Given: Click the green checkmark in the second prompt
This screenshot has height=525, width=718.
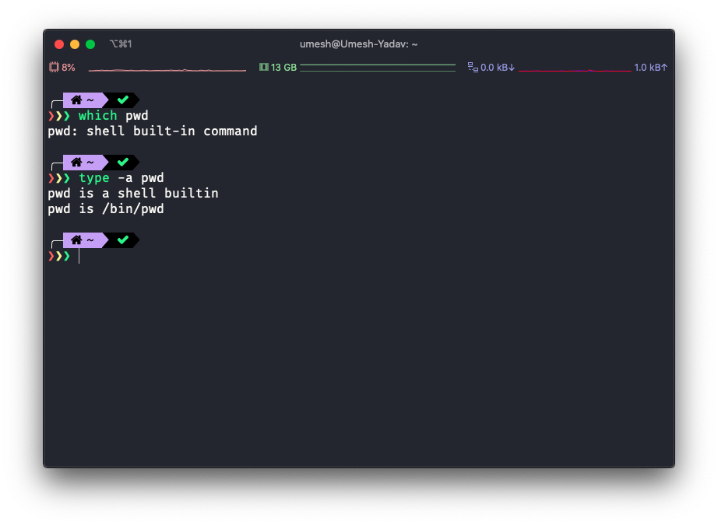Looking at the screenshot, I should (x=122, y=163).
